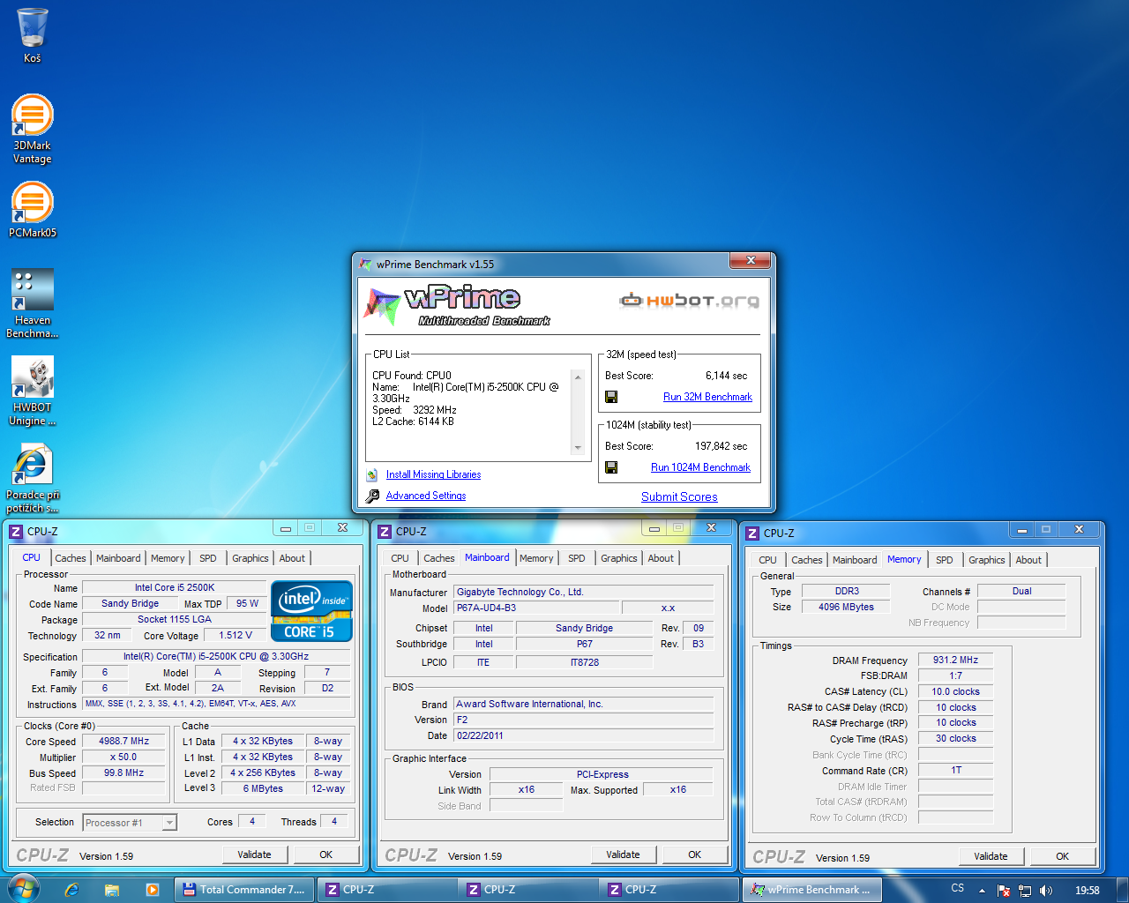Click the Core Speed value 4988.7 MHz
1129x903 pixels.
[123, 742]
